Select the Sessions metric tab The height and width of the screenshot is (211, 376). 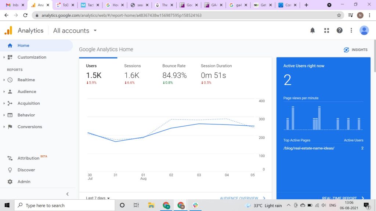click(136, 74)
